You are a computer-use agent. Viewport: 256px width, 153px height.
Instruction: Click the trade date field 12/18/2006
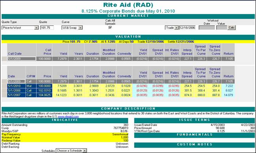[187, 27]
